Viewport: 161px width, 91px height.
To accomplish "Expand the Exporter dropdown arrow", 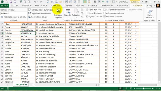I will click(x=68, y=17).
